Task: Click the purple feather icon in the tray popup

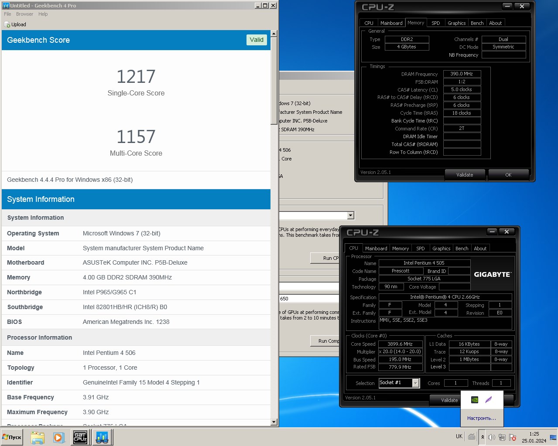Action: (x=489, y=399)
